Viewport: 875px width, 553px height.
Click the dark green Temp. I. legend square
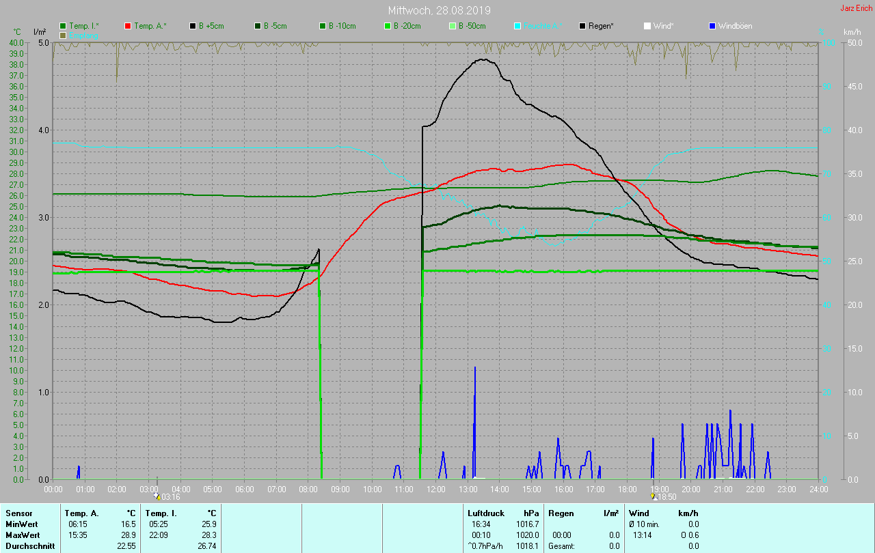coord(64,26)
